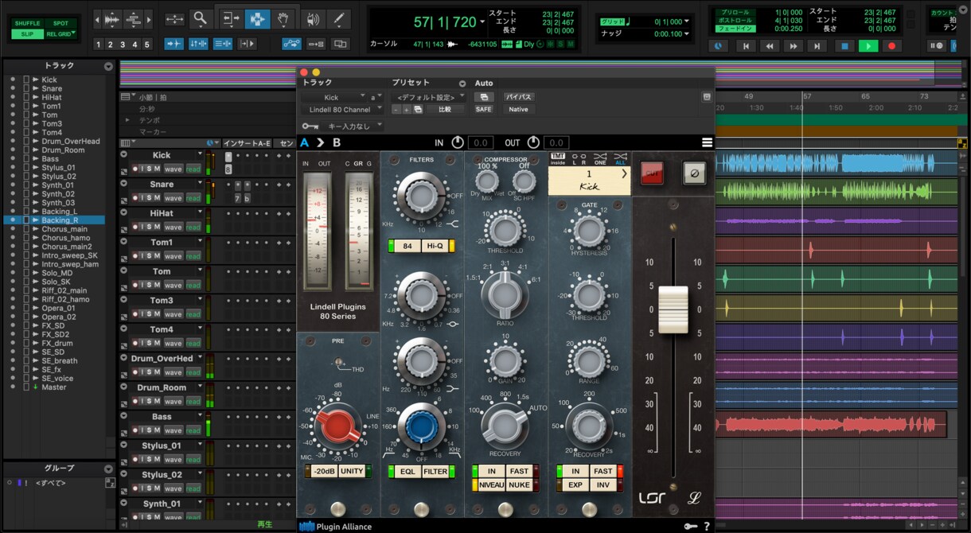Select Chorus_main in track list
Viewport: 971px width, 533px height.
pos(64,229)
